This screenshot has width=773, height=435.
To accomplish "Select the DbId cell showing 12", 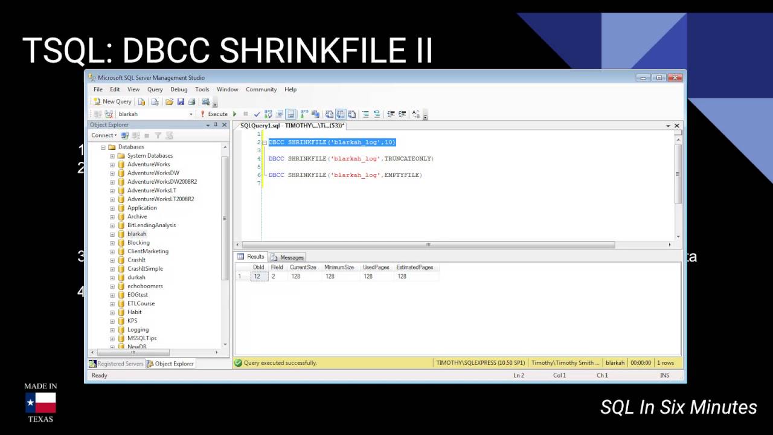I will 258,277.
